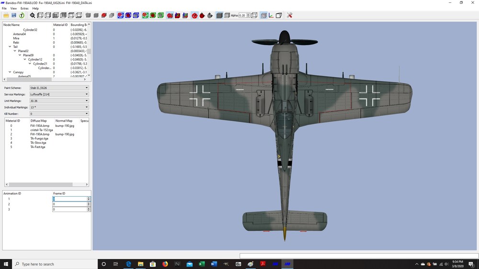
Task: Open the File menu
Action: click(4, 9)
